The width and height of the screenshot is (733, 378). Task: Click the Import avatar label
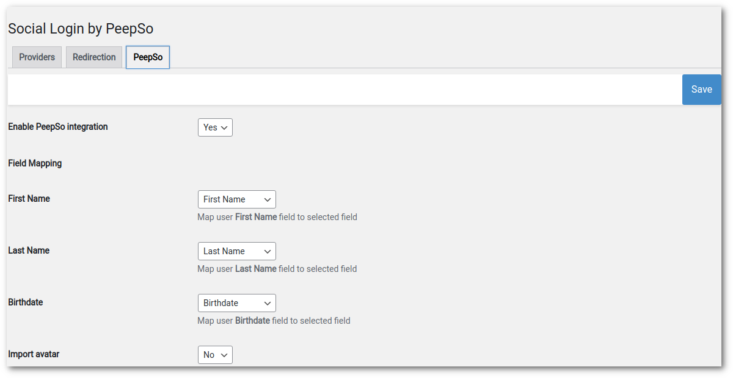click(x=34, y=354)
